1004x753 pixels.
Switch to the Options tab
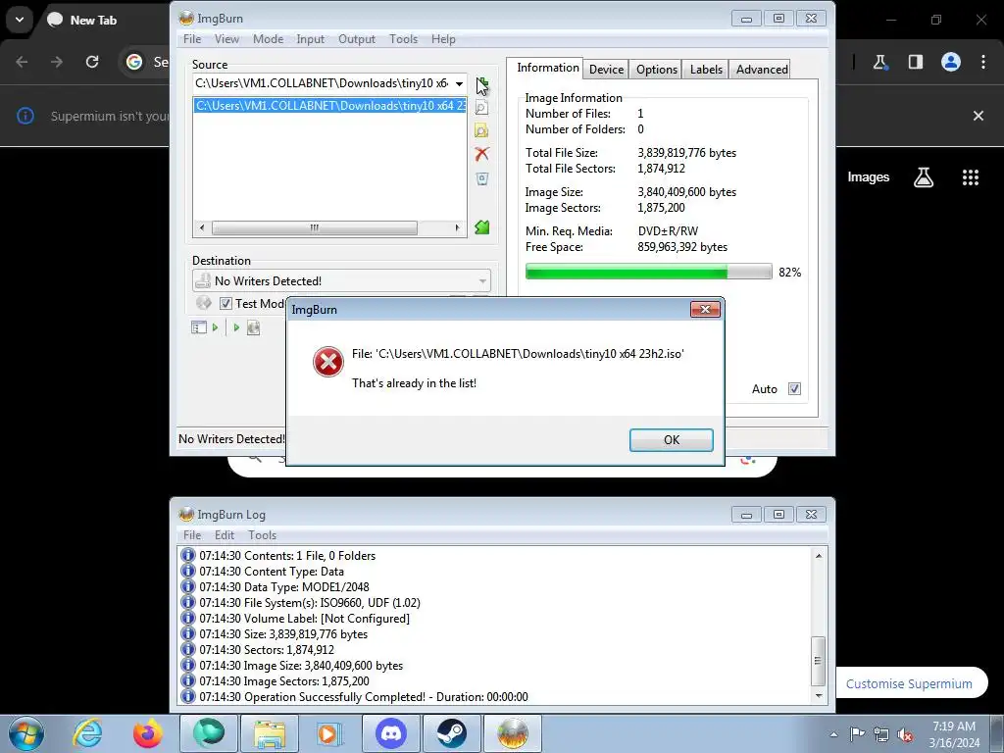[x=656, y=70]
